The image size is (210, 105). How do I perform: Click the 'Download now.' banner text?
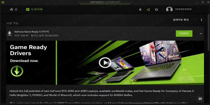[24, 61]
